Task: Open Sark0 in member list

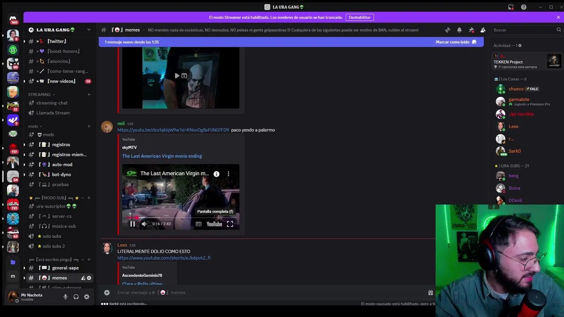Action: [x=527, y=151]
